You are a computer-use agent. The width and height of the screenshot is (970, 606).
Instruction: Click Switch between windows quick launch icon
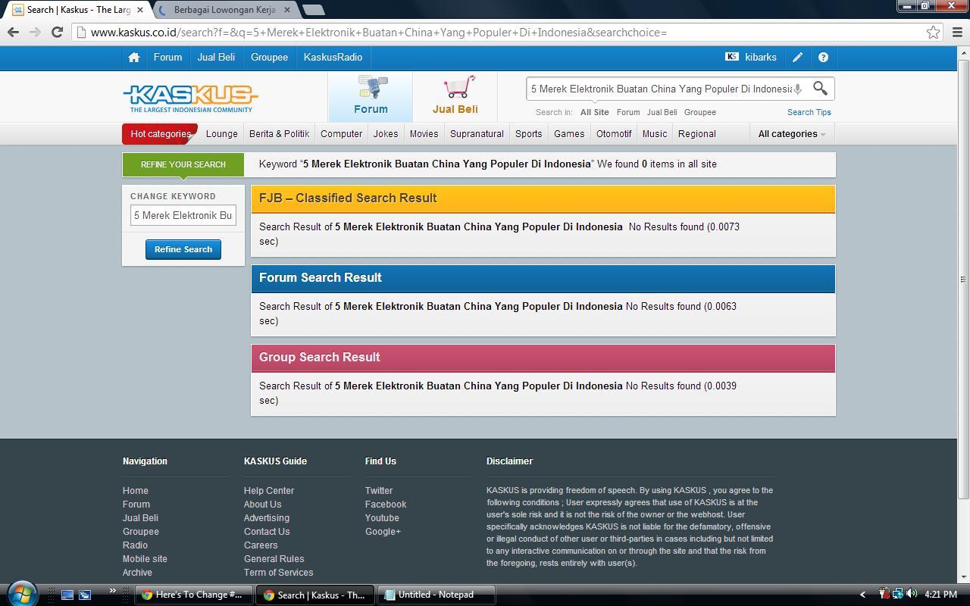(x=85, y=595)
